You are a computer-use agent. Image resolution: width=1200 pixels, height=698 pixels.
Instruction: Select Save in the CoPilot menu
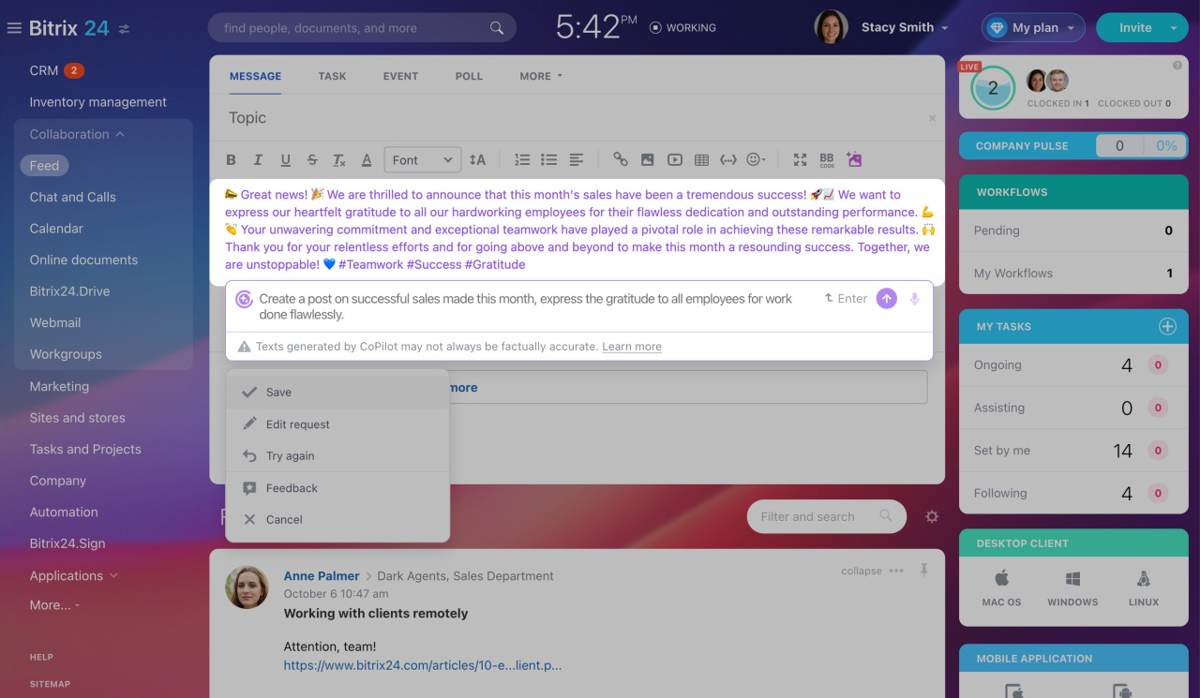(x=337, y=393)
